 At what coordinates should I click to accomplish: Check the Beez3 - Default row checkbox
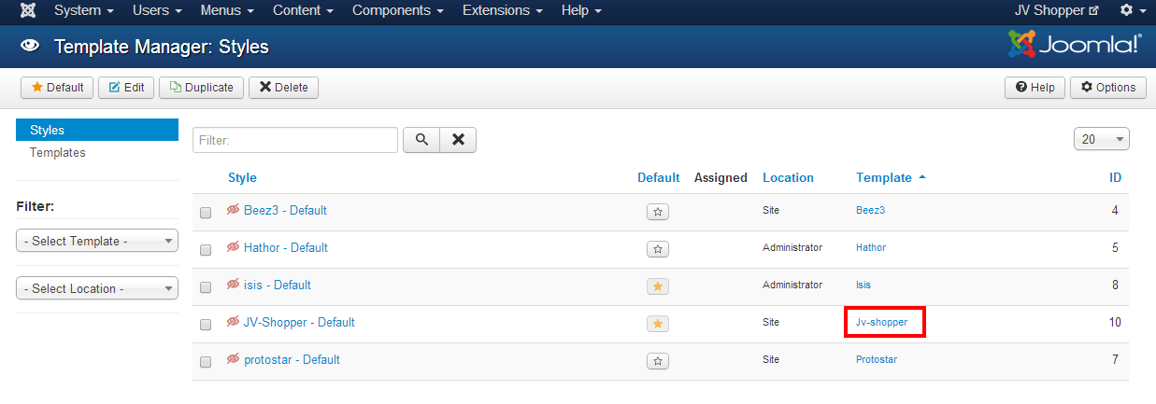point(206,213)
